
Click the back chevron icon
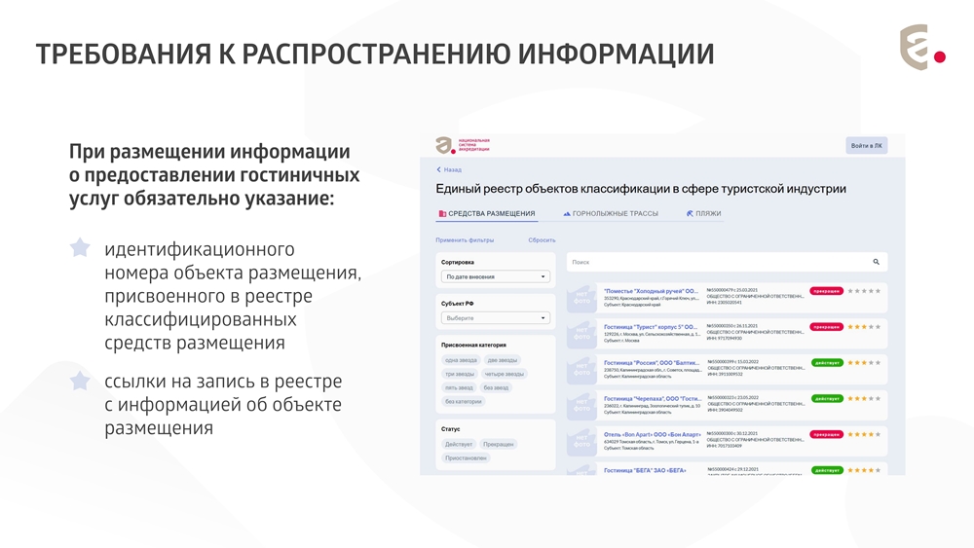438,169
